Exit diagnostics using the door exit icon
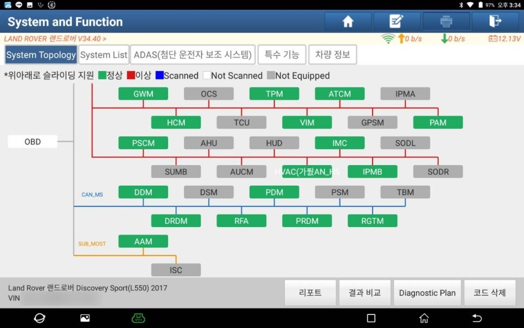The height and width of the screenshot is (328, 524). pos(494,21)
